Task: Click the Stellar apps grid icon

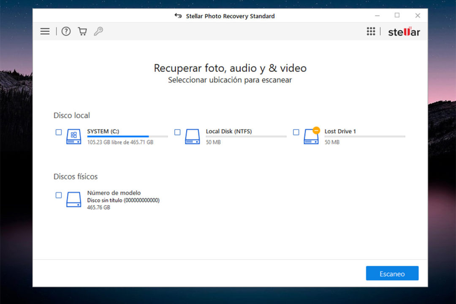Action: pyautogui.click(x=371, y=31)
